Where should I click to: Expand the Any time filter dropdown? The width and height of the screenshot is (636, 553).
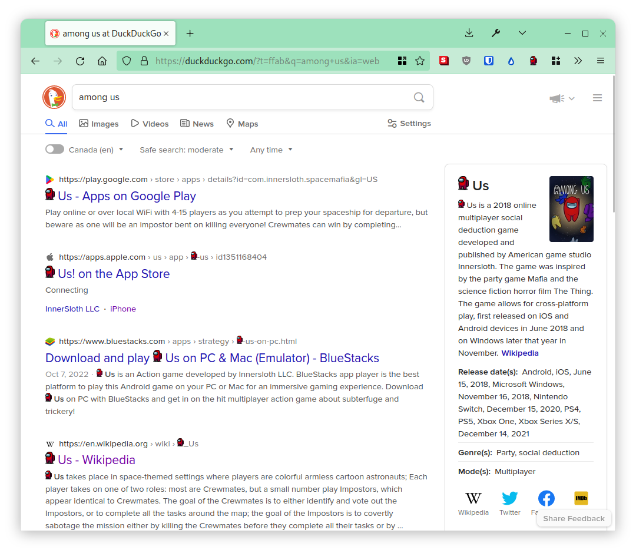271,150
